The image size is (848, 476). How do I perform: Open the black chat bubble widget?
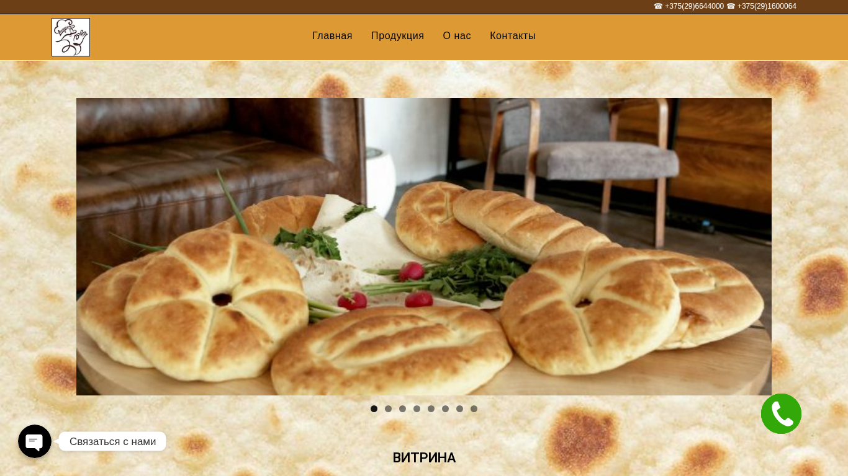[x=35, y=441]
